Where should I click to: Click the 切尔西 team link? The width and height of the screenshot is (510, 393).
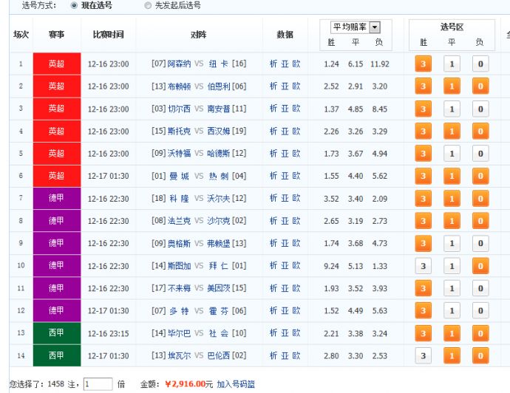[179, 109]
